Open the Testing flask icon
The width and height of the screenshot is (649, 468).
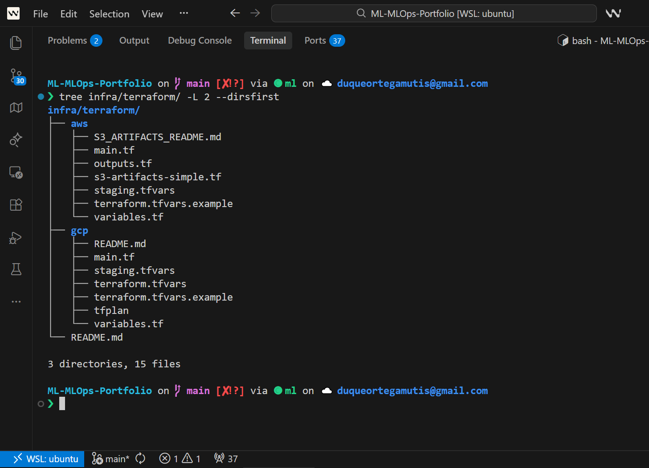(x=16, y=269)
